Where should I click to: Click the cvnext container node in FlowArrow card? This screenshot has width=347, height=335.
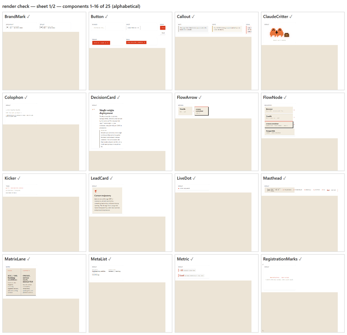pos(201,111)
